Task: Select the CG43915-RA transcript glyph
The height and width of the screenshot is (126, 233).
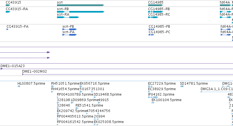Action: pyautogui.click(x=8, y=12)
